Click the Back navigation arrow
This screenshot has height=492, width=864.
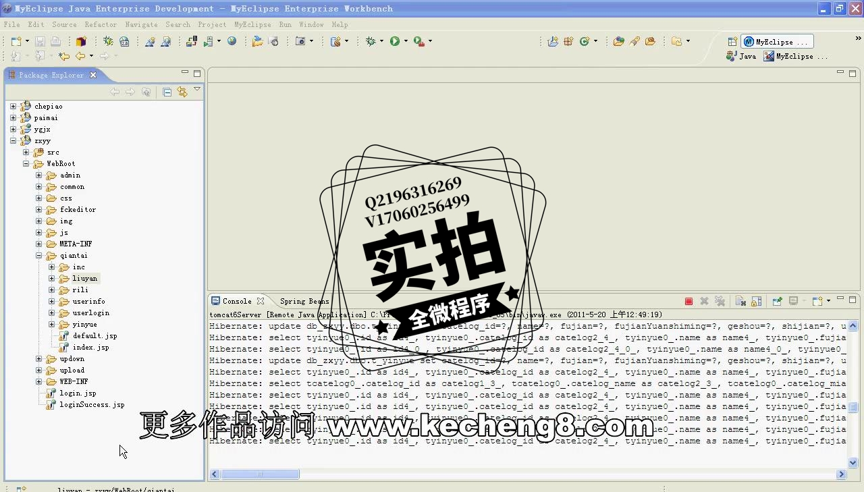80,56
